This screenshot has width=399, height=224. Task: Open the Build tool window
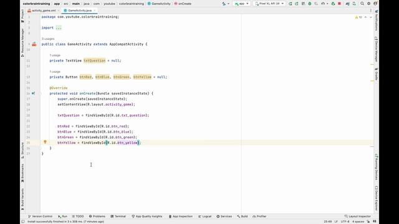pos(243,217)
